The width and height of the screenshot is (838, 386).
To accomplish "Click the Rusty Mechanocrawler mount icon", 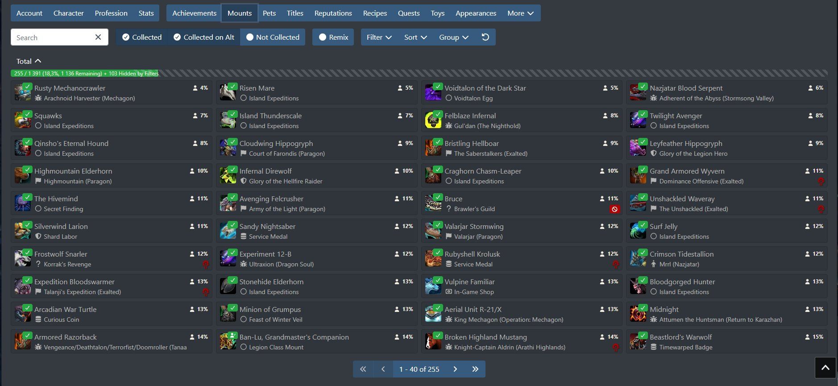I will point(23,92).
